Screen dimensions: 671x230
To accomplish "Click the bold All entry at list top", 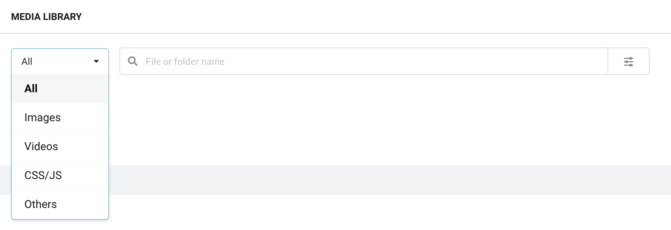I will tap(31, 88).
